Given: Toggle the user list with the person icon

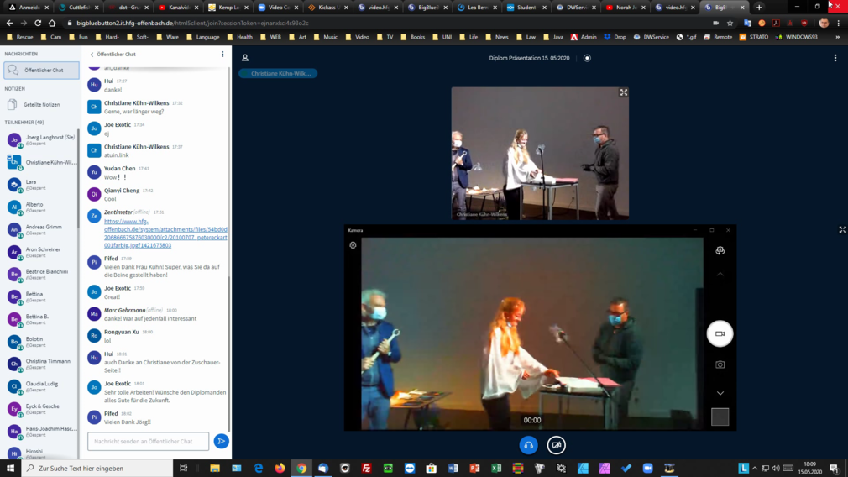Looking at the screenshot, I should (x=245, y=58).
